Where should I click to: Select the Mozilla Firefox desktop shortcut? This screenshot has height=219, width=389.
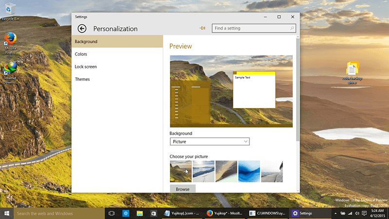click(10, 43)
